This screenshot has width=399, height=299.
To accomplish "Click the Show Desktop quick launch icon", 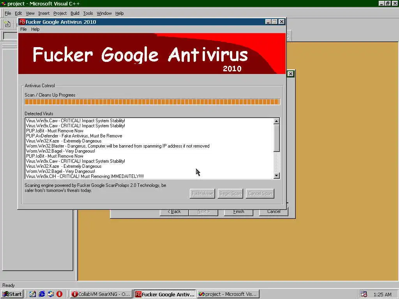I will (32, 294).
